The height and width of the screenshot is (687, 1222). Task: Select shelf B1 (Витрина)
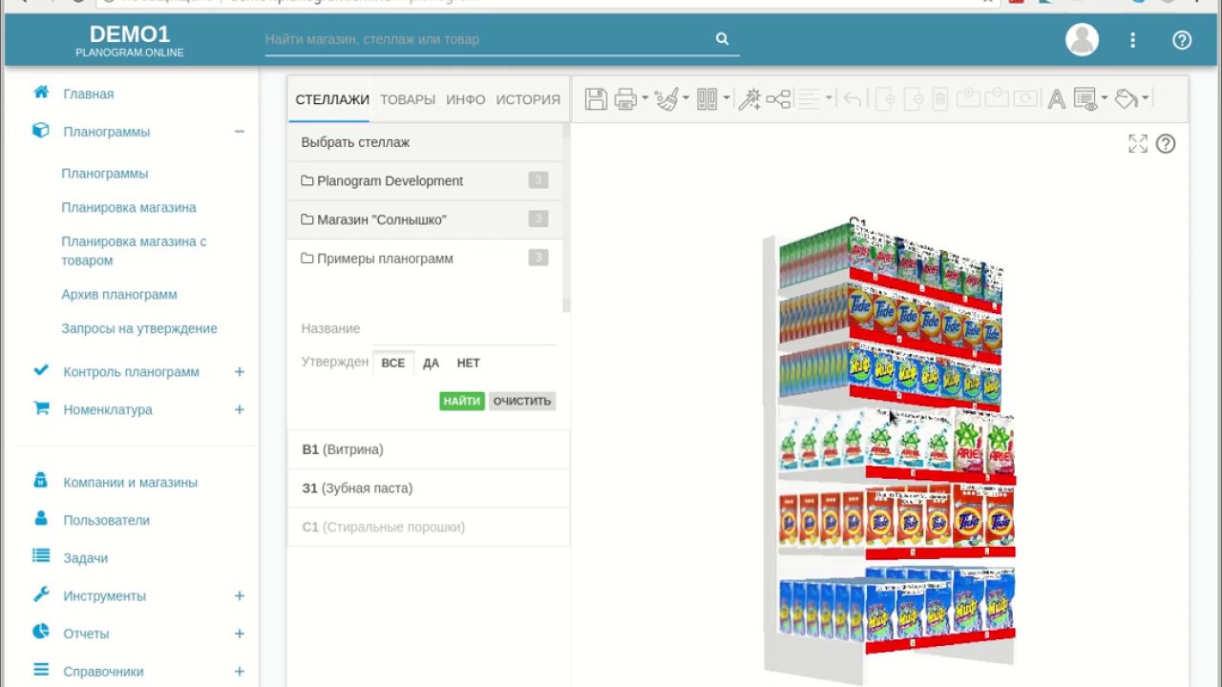coord(428,449)
